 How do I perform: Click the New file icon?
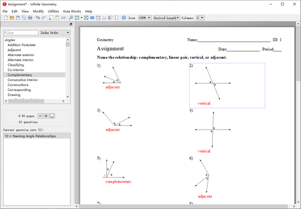tap(6, 18)
